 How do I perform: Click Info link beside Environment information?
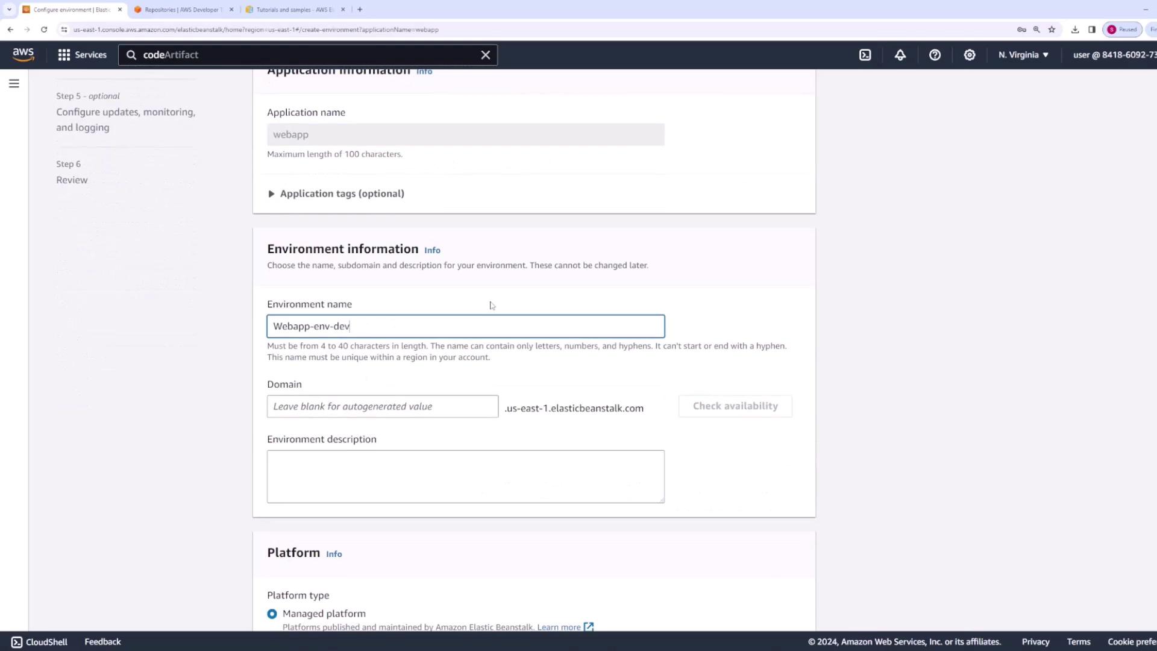(x=432, y=250)
